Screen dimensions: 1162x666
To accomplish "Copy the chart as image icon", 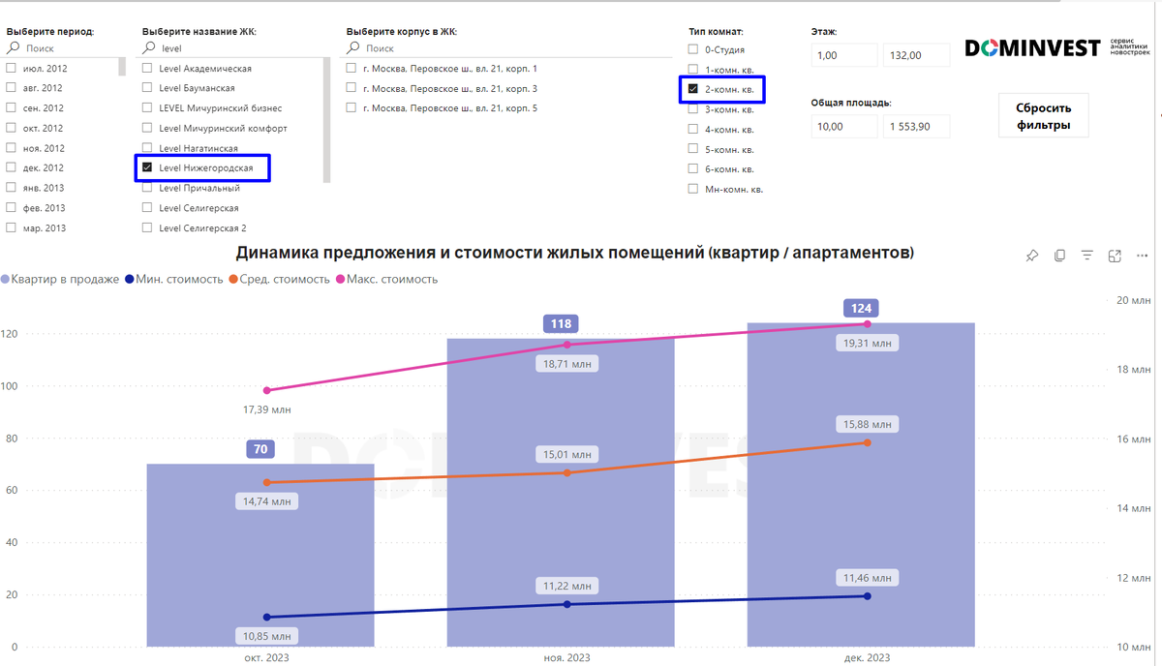I will [x=1059, y=256].
